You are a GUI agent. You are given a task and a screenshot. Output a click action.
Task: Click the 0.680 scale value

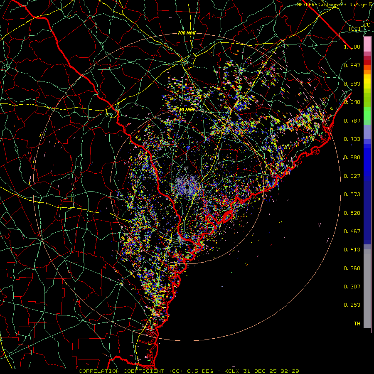pyautogui.click(x=352, y=157)
